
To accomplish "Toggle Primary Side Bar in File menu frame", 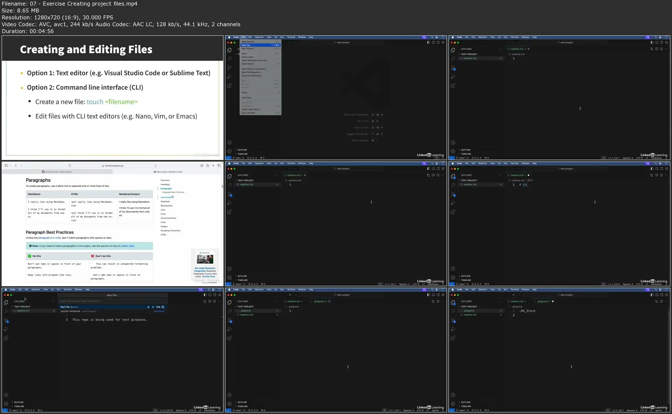I will (429, 42).
